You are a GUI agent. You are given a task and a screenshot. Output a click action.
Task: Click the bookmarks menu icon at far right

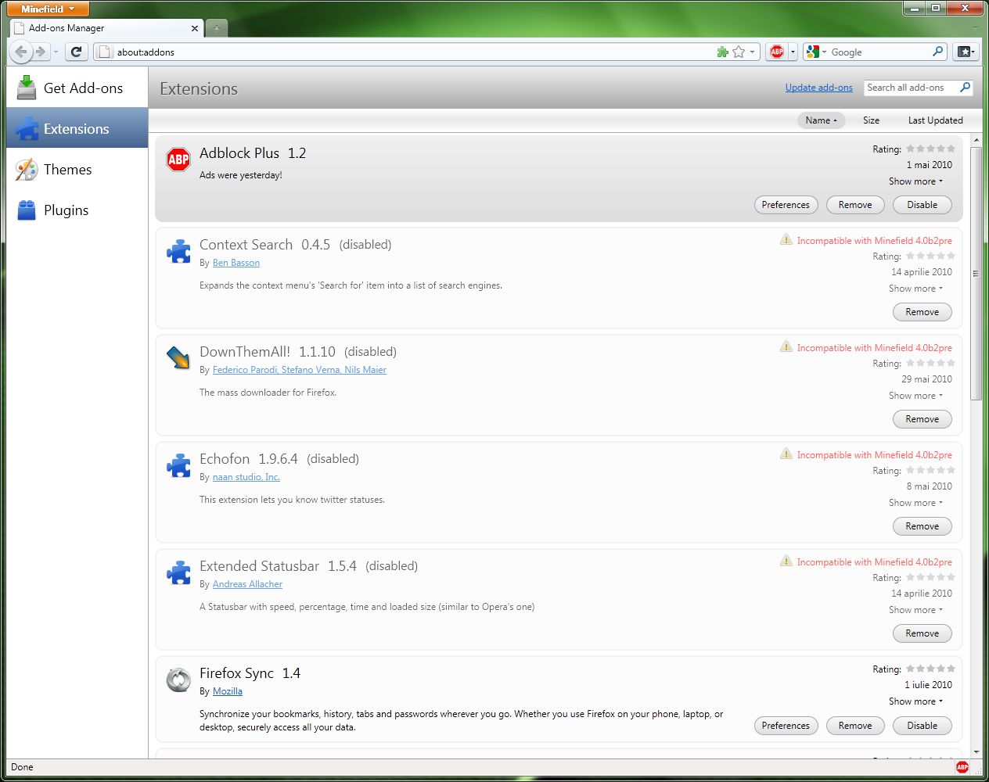point(965,52)
